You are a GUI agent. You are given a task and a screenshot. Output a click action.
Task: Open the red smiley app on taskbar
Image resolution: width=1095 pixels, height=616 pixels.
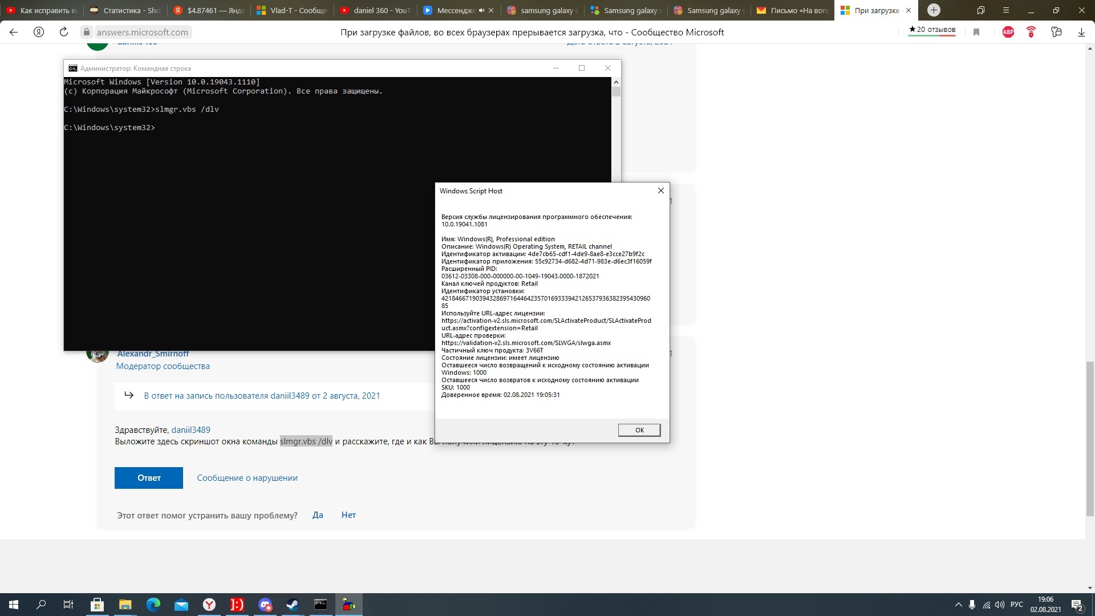(x=237, y=605)
